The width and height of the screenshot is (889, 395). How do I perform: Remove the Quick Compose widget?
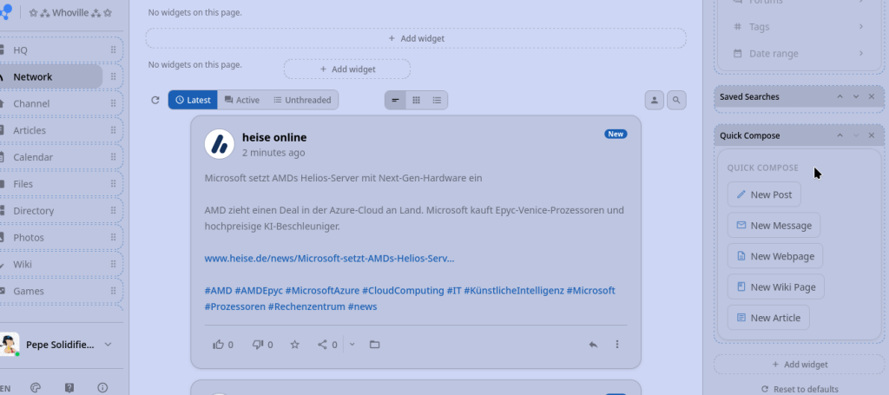pyautogui.click(x=872, y=135)
